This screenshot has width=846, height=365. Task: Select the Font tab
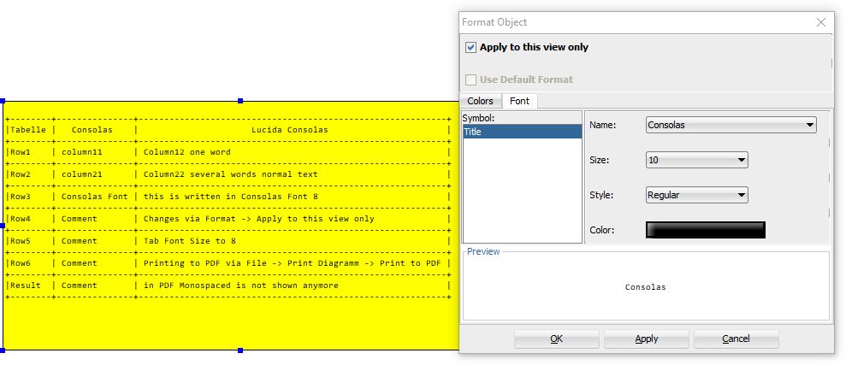click(519, 101)
